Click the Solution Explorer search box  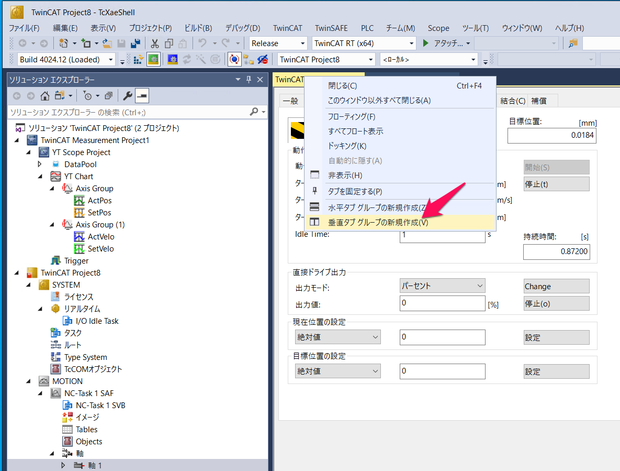(129, 113)
